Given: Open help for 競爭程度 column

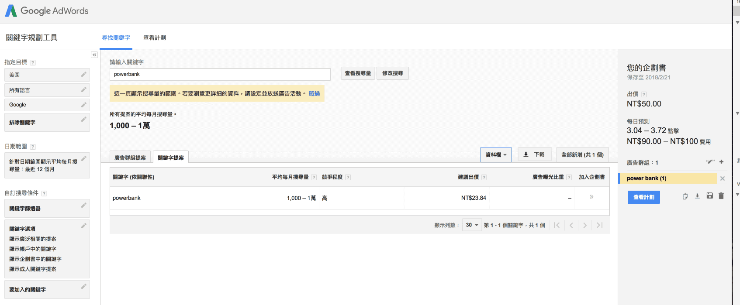Looking at the screenshot, I should tap(348, 177).
